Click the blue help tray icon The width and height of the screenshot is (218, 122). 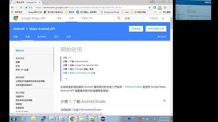(x=129, y=119)
